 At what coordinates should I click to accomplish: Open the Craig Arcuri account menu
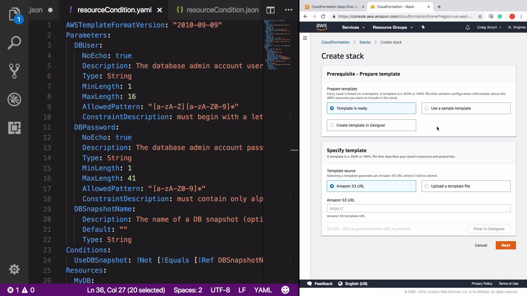coord(489,27)
